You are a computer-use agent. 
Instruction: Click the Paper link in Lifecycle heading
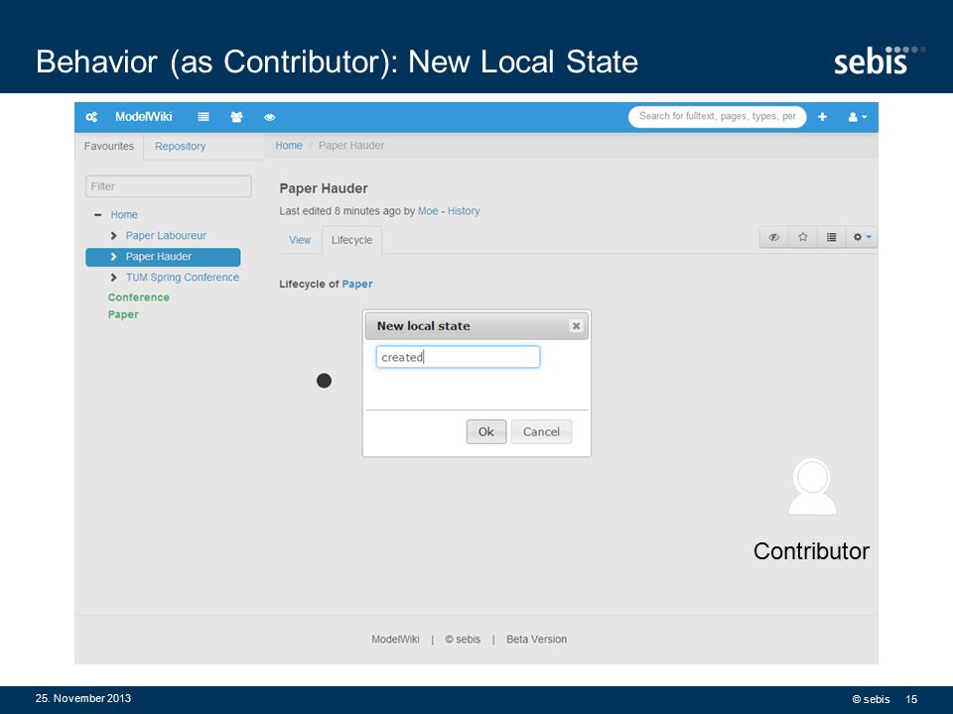[357, 285]
